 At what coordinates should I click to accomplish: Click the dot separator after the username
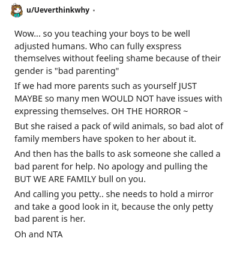coord(94,10)
